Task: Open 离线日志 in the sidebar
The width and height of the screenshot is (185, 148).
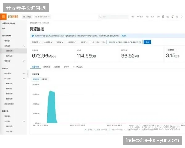Action: coord(9,126)
